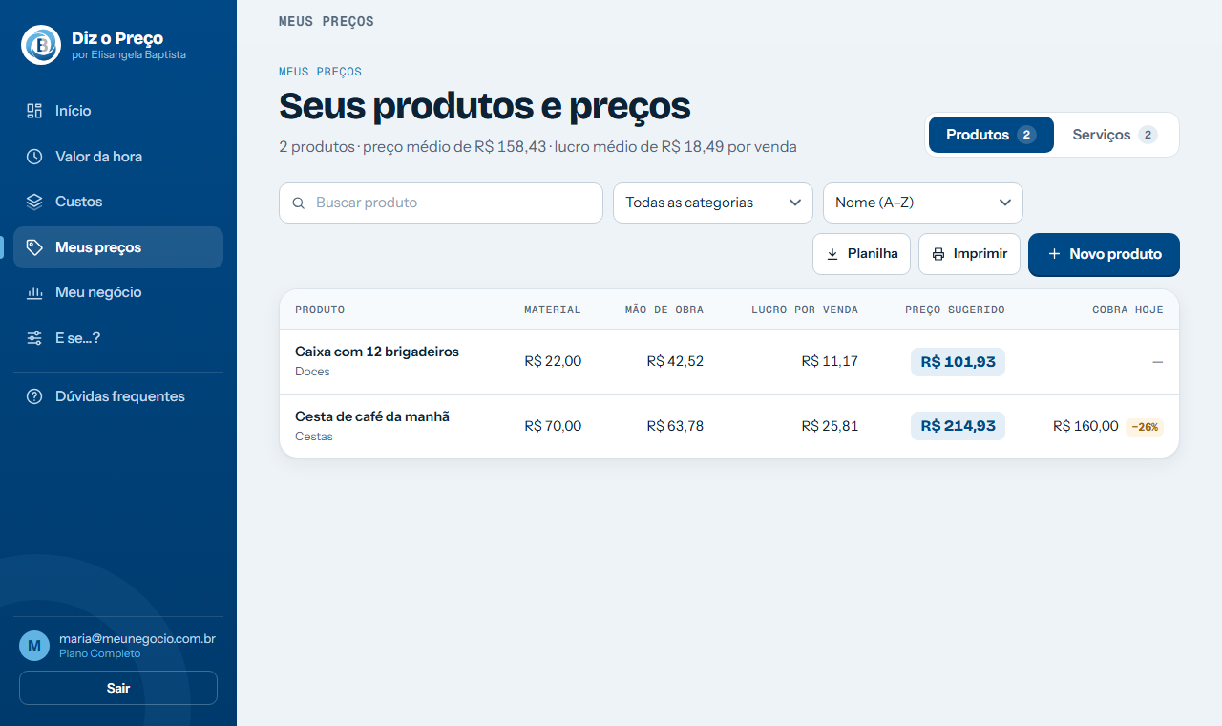1222x726 pixels.
Task: Click the plus icon on Novo produto
Action: coord(1054,254)
